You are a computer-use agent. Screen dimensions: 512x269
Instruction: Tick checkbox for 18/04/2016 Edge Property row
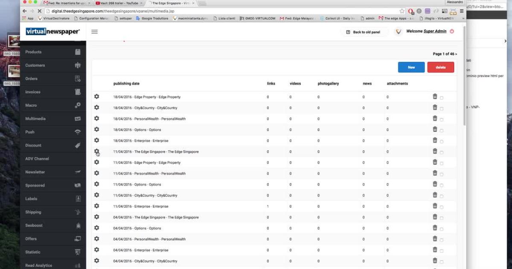(442, 98)
